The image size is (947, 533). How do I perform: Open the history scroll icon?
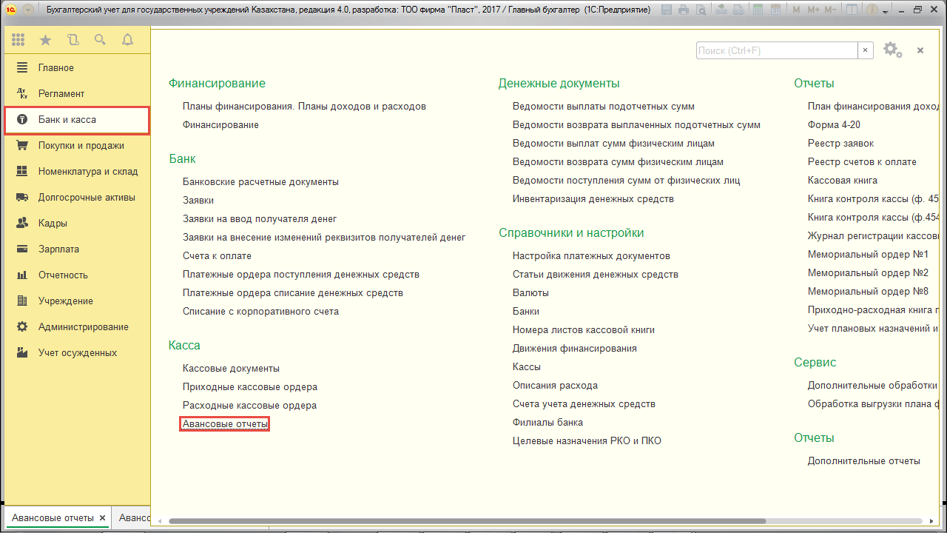tap(73, 40)
